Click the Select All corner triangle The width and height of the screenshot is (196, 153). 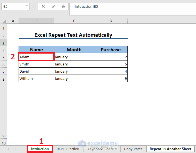[4, 21]
